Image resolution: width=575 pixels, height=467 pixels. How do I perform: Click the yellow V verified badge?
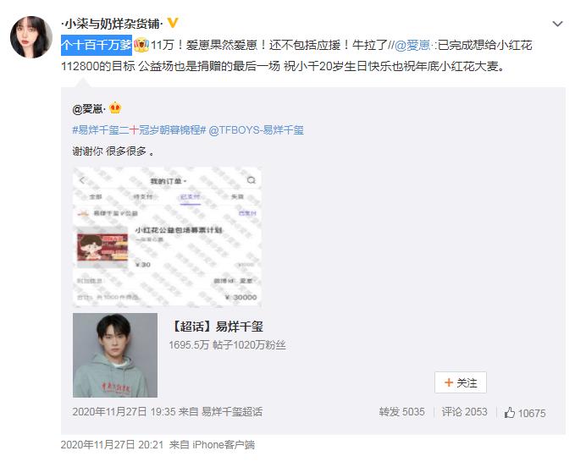[x=173, y=24]
